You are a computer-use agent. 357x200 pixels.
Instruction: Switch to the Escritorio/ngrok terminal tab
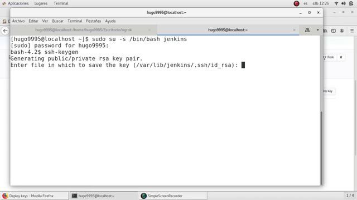coord(83,30)
